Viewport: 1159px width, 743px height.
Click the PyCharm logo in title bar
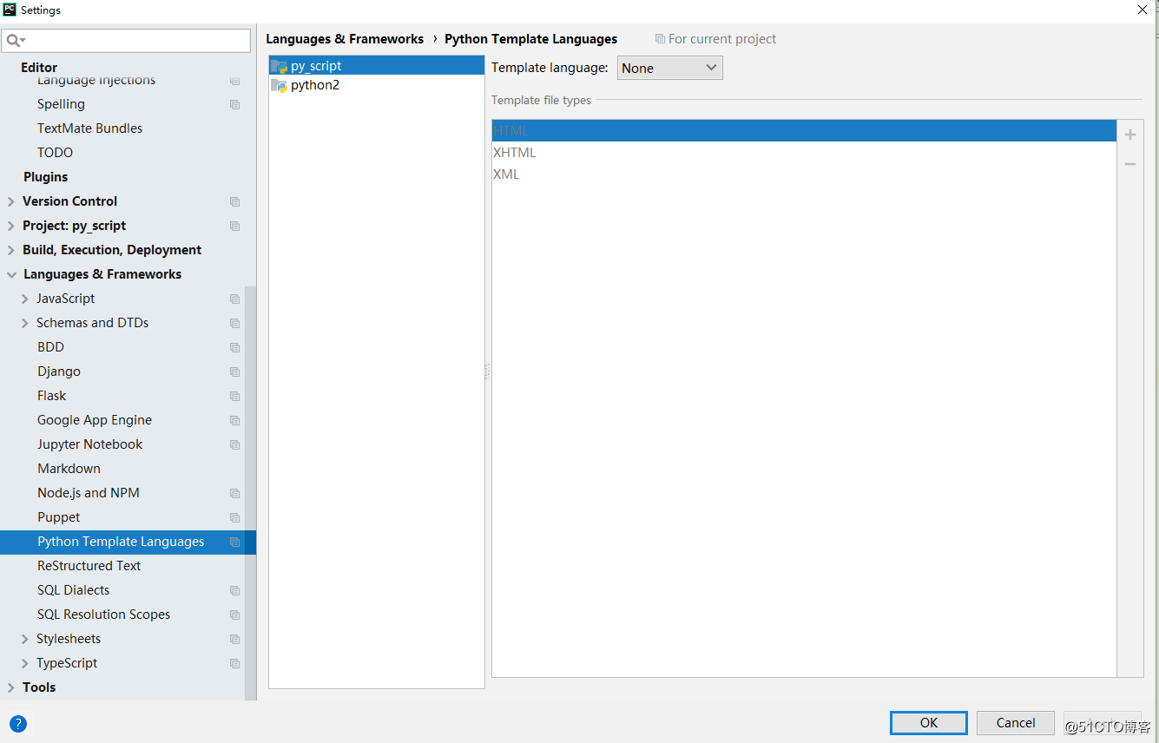pyautogui.click(x=10, y=10)
